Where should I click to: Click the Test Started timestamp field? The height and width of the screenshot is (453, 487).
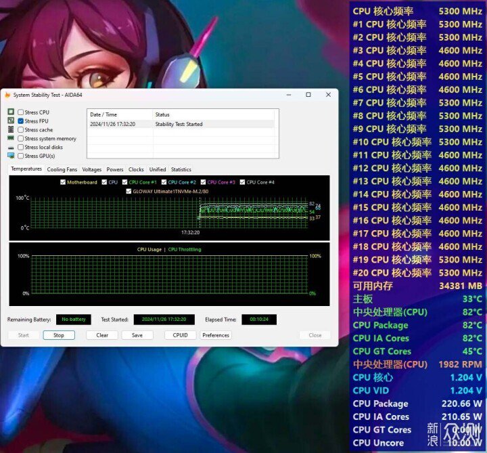click(164, 320)
